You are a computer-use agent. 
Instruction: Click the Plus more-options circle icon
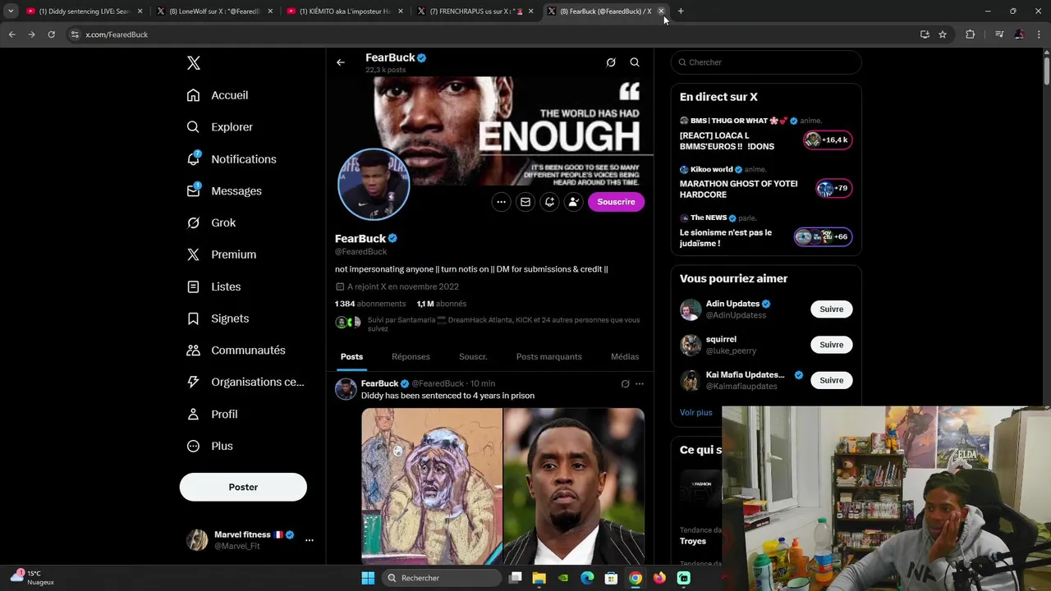coord(193,447)
